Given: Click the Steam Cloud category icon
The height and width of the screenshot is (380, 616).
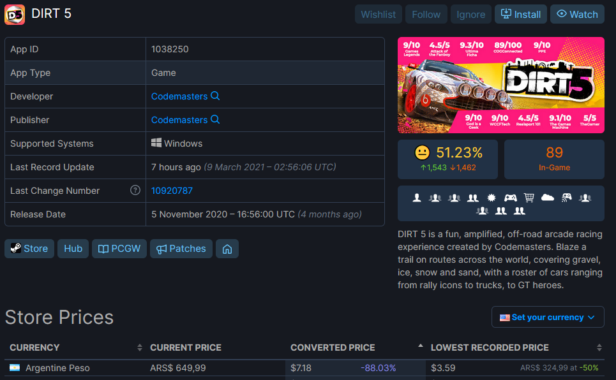Looking at the screenshot, I should (x=548, y=198).
